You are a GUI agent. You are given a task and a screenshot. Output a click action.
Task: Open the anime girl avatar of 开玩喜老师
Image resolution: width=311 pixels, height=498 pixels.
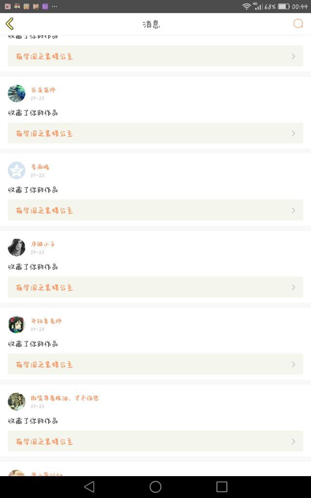point(17,324)
